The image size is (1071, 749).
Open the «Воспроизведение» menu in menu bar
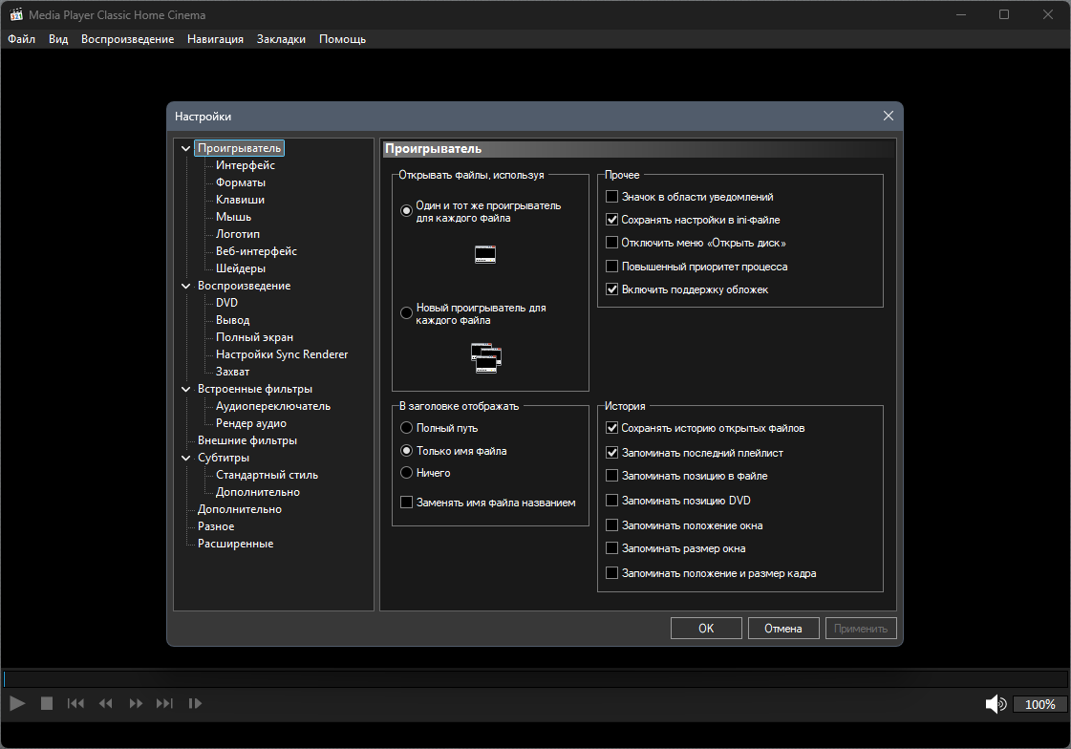128,39
